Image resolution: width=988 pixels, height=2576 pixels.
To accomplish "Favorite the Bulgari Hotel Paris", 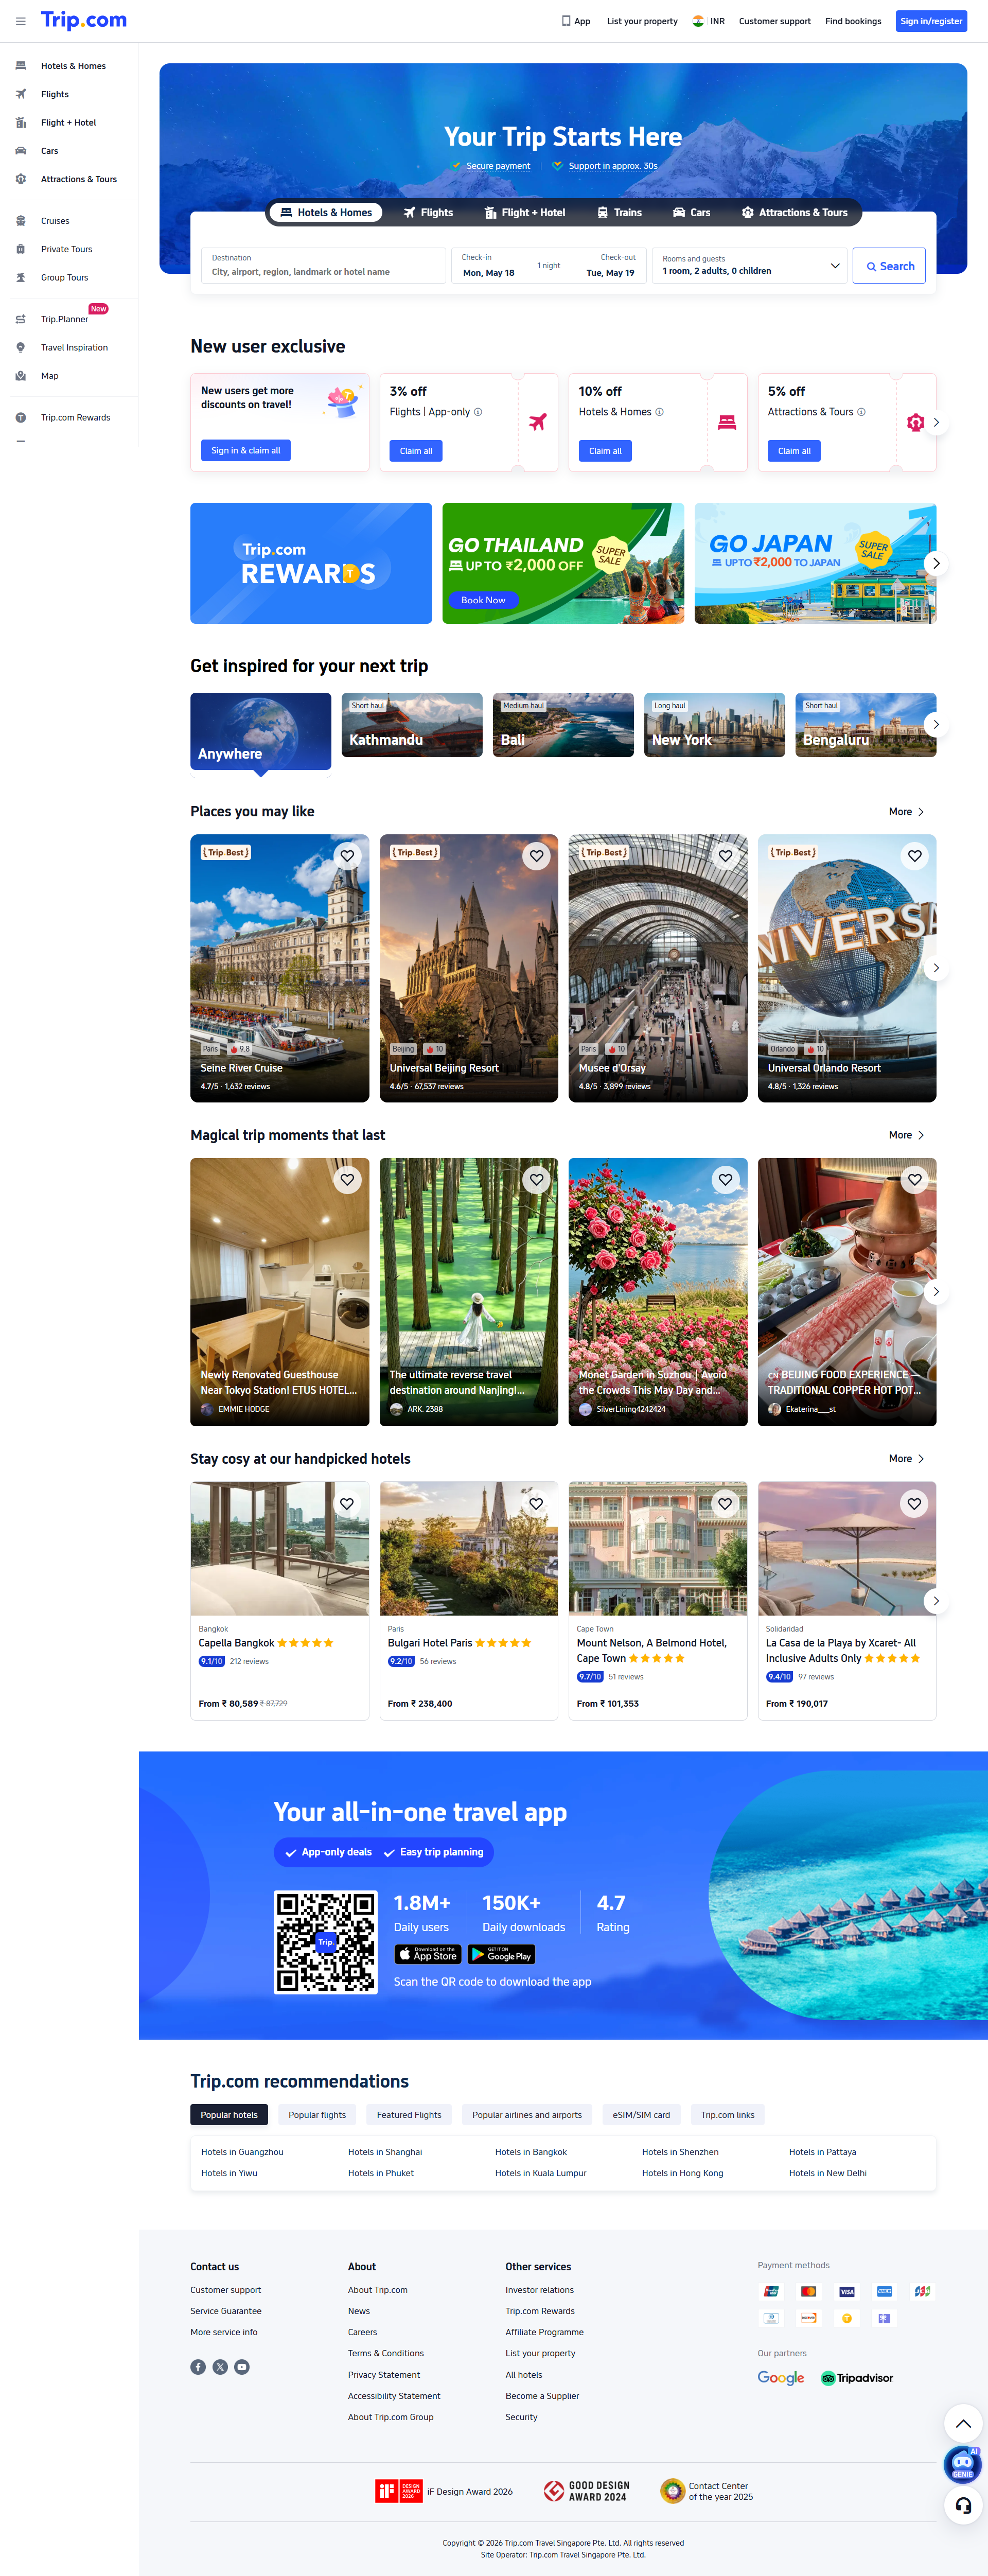I will [537, 1504].
